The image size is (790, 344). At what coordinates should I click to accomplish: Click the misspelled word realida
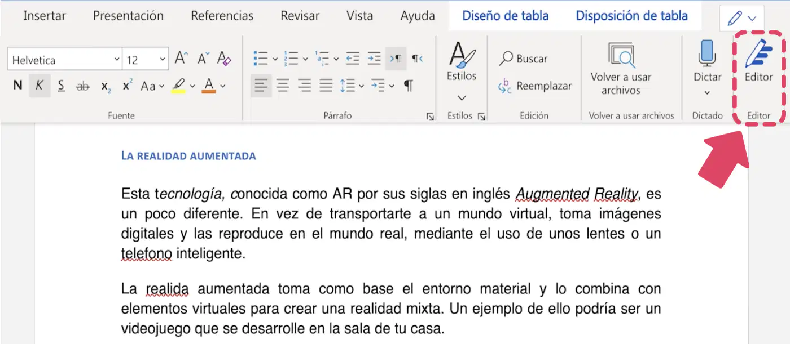167,289
